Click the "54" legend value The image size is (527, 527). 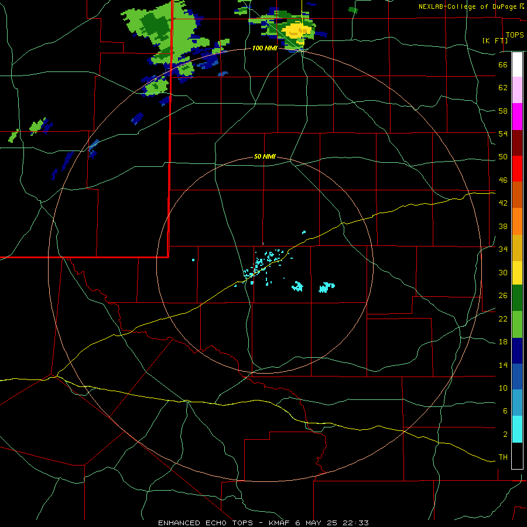click(x=503, y=134)
